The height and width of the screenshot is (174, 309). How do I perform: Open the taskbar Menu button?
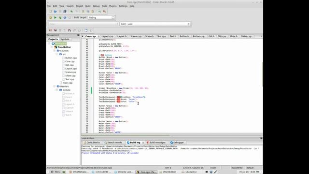pyautogui.click(x=56, y=172)
